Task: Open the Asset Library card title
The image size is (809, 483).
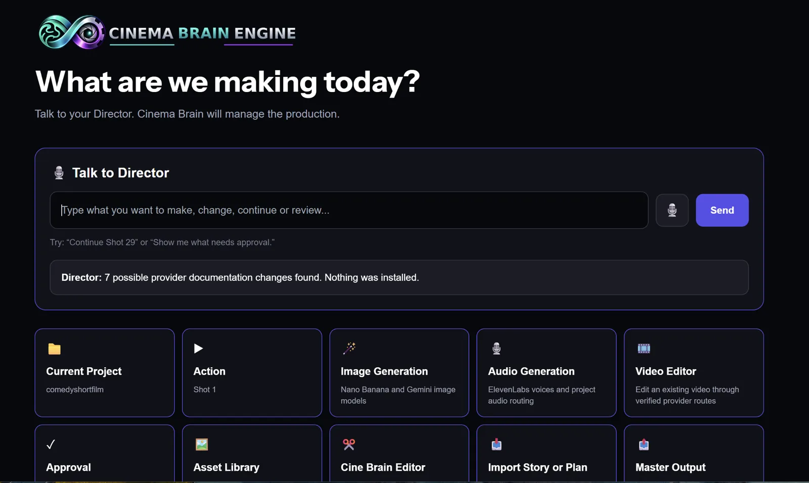Action: (227, 467)
